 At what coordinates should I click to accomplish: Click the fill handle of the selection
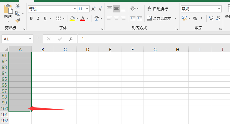[x=32, y=111]
